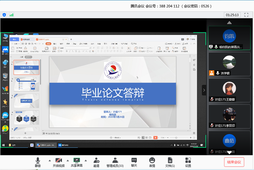
Task: Select participant 洪学银's video tile
Action: (x=229, y=64)
